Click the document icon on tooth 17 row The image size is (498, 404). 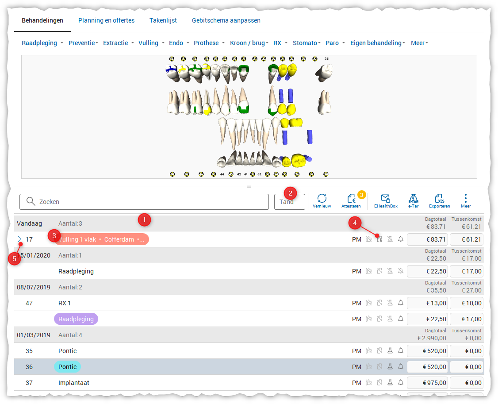coord(379,239)
